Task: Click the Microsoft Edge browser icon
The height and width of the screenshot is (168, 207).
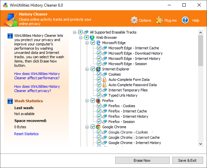Action: (x=98, y=43)
